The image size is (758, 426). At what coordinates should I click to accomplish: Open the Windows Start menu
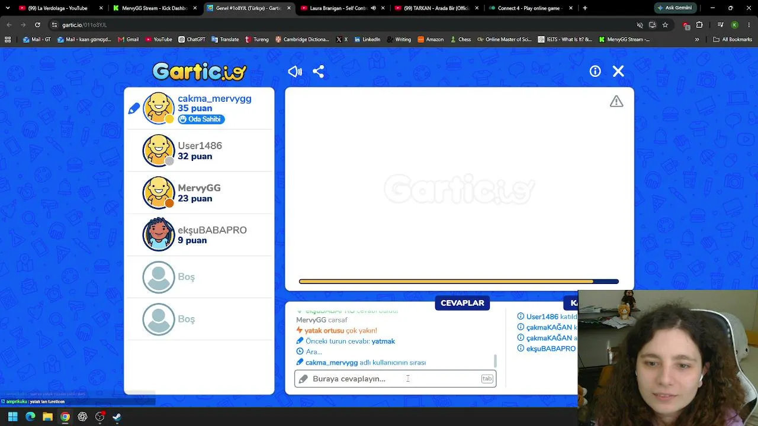[x=12, y=417]
